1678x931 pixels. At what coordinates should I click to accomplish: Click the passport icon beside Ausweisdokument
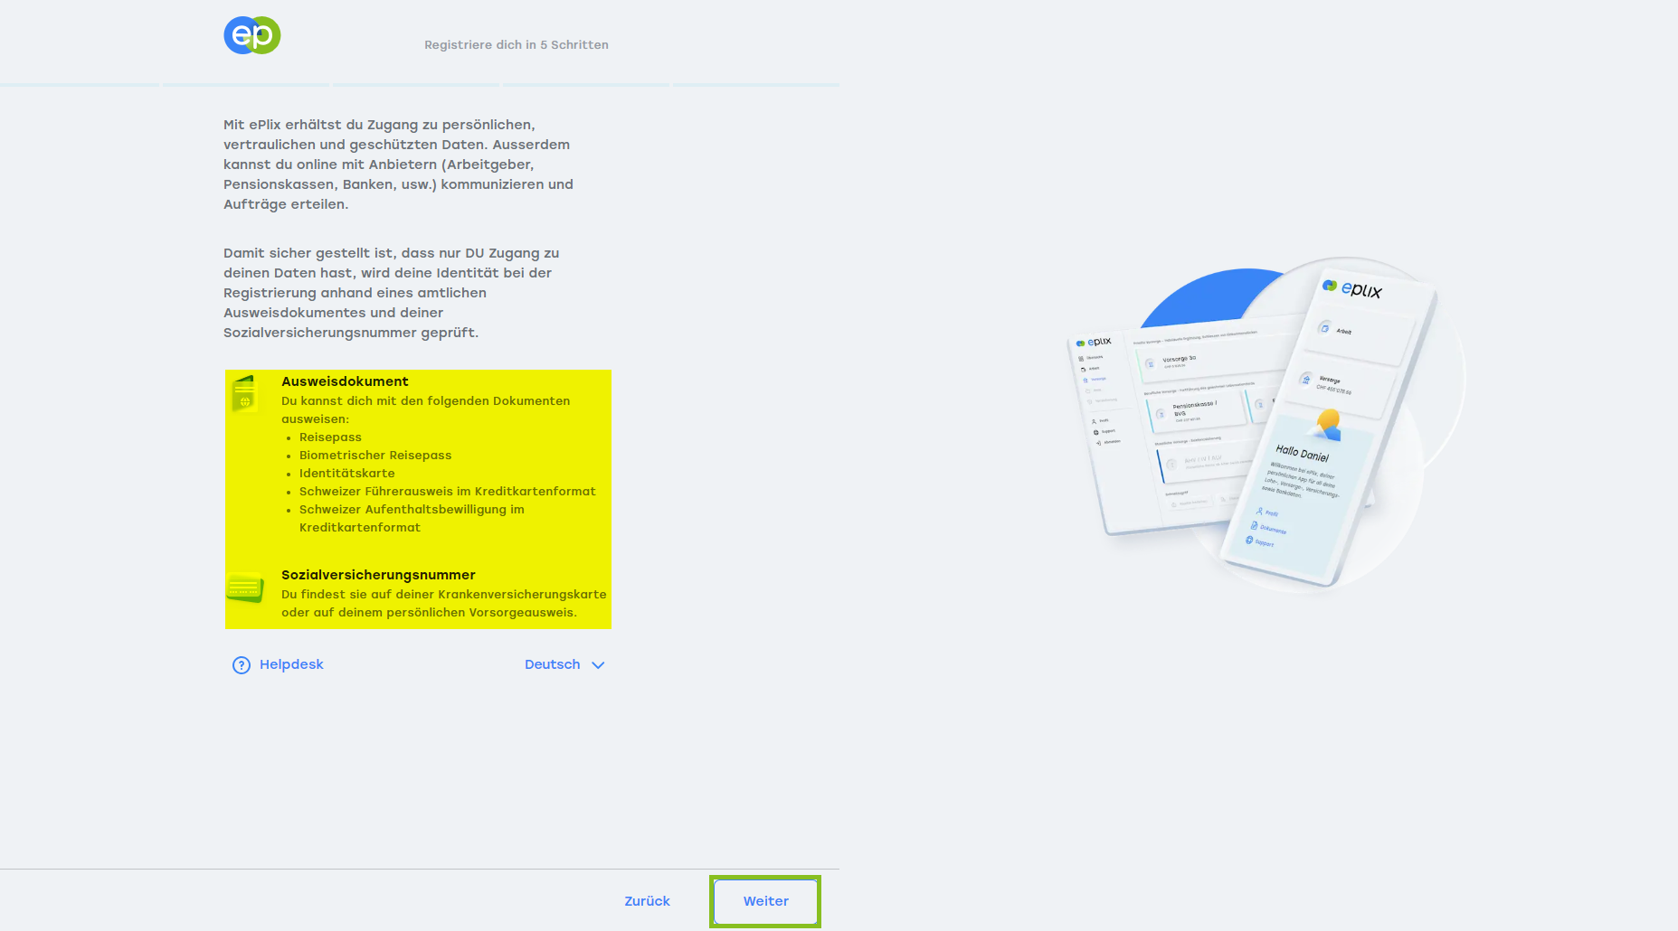click(244, 394)
